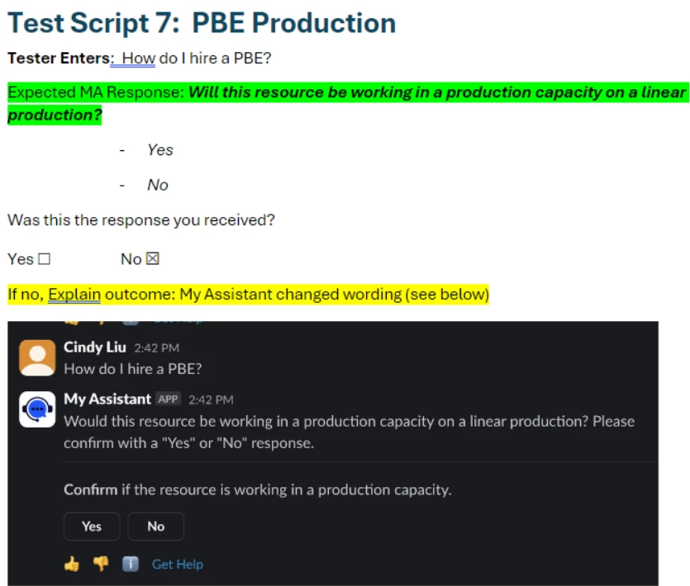Click the underlined Explain word
This screenshot has width=690, height=586.
[74, 294]
